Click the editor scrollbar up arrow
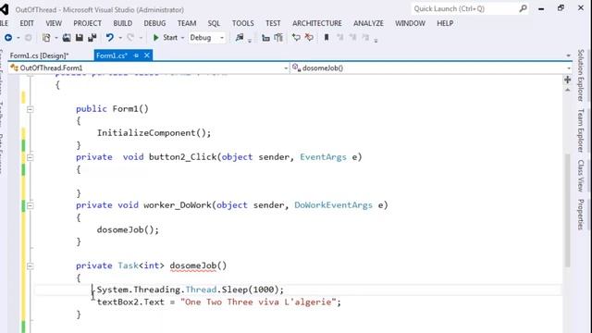Screen dimensions: 592x333 [x=567, y=91]
